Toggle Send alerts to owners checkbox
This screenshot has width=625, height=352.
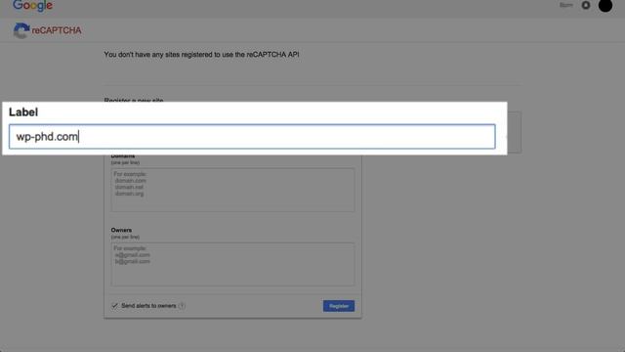coord(115,306)
